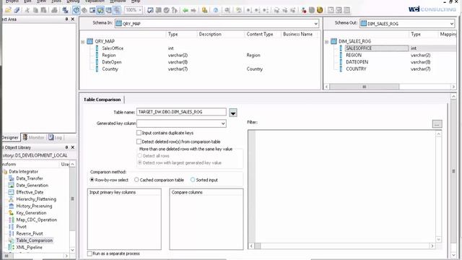
Task: Click the grey cylinder toolbar icon
Action: 312,10
